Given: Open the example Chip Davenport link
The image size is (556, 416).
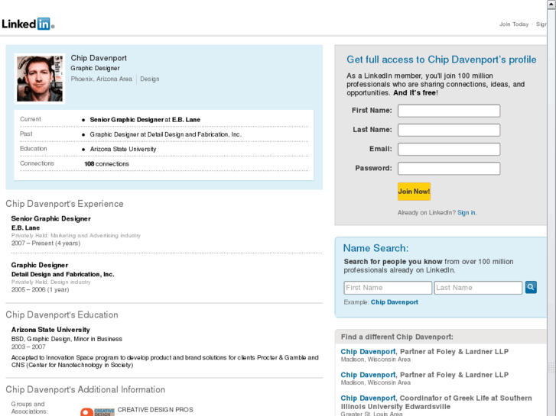Looking at the screenshot, I should coord(395,302).
